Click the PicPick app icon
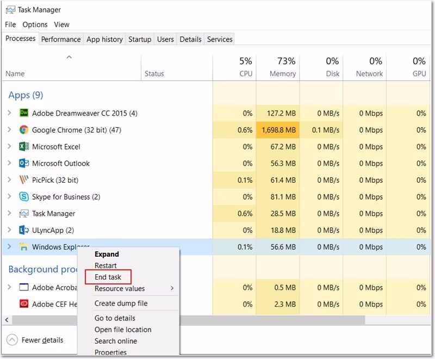435x359 pixels. coord(24,180)
